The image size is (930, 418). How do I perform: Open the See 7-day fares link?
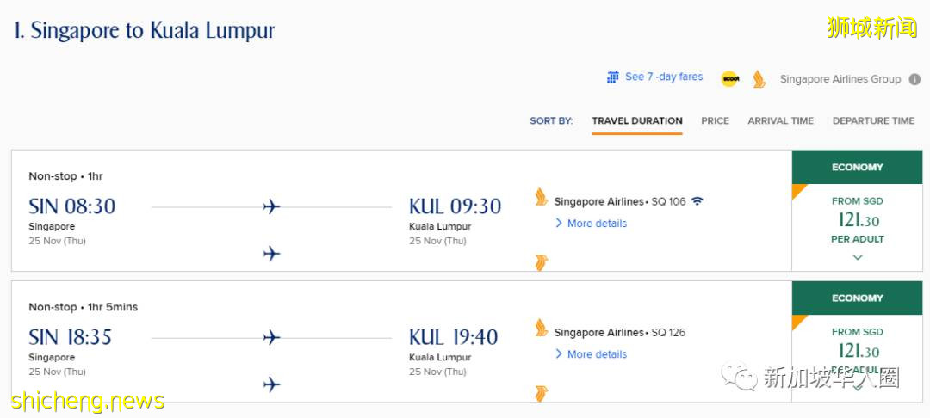pyautogui.click(x=663, y=77)
